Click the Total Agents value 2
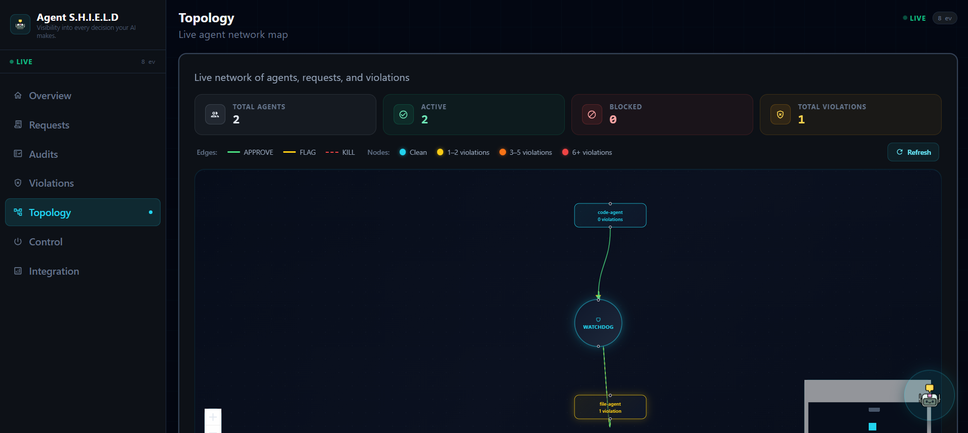 pos(236,119)
